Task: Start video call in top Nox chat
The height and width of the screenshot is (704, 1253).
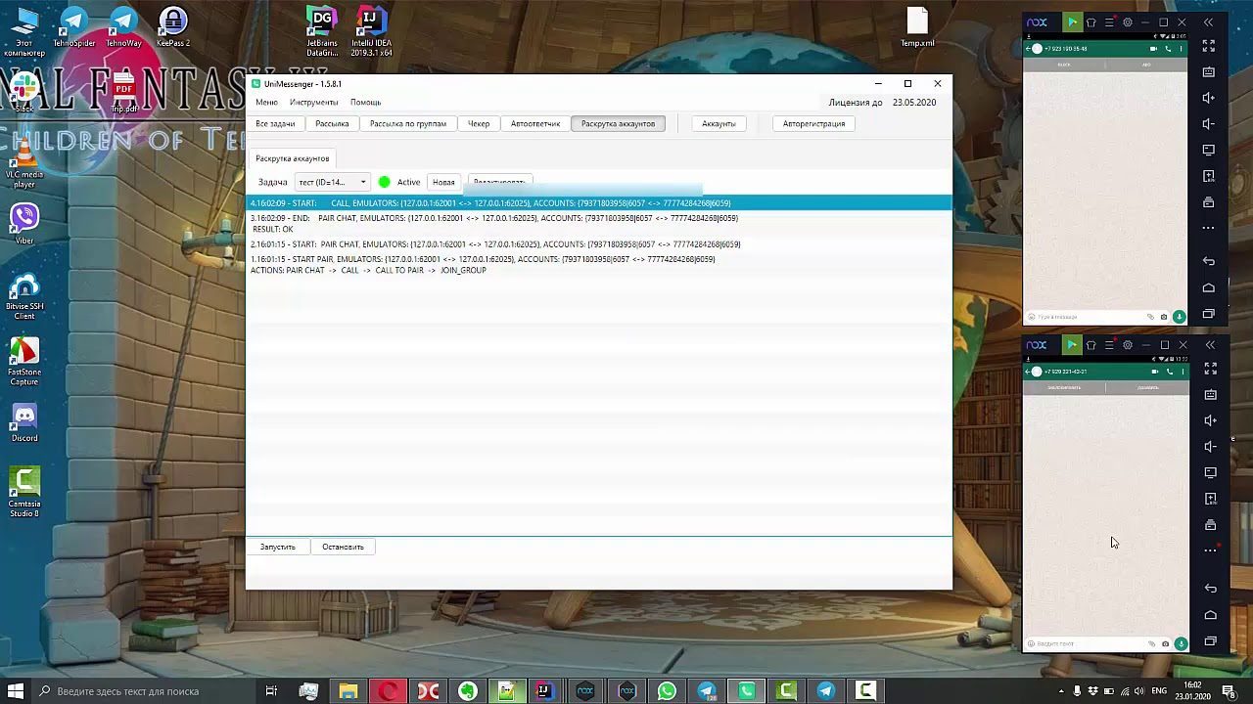Action: click(x=1154, y=48)
